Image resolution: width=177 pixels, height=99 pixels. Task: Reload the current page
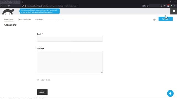pyautogui.click(x=9, y=6)
